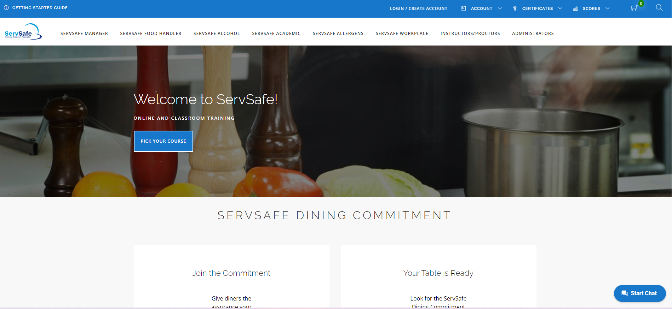Click the Certificates ribbon icon
Screen dimensions: 672x309
(515, 8)
